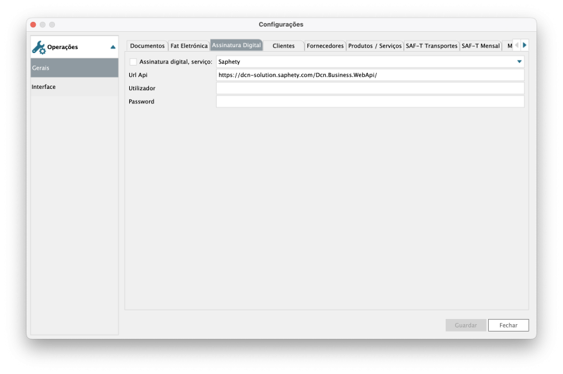Viewport: 563px width, 374px height.
Task: Click into the Password field
Action: [370, 101]
